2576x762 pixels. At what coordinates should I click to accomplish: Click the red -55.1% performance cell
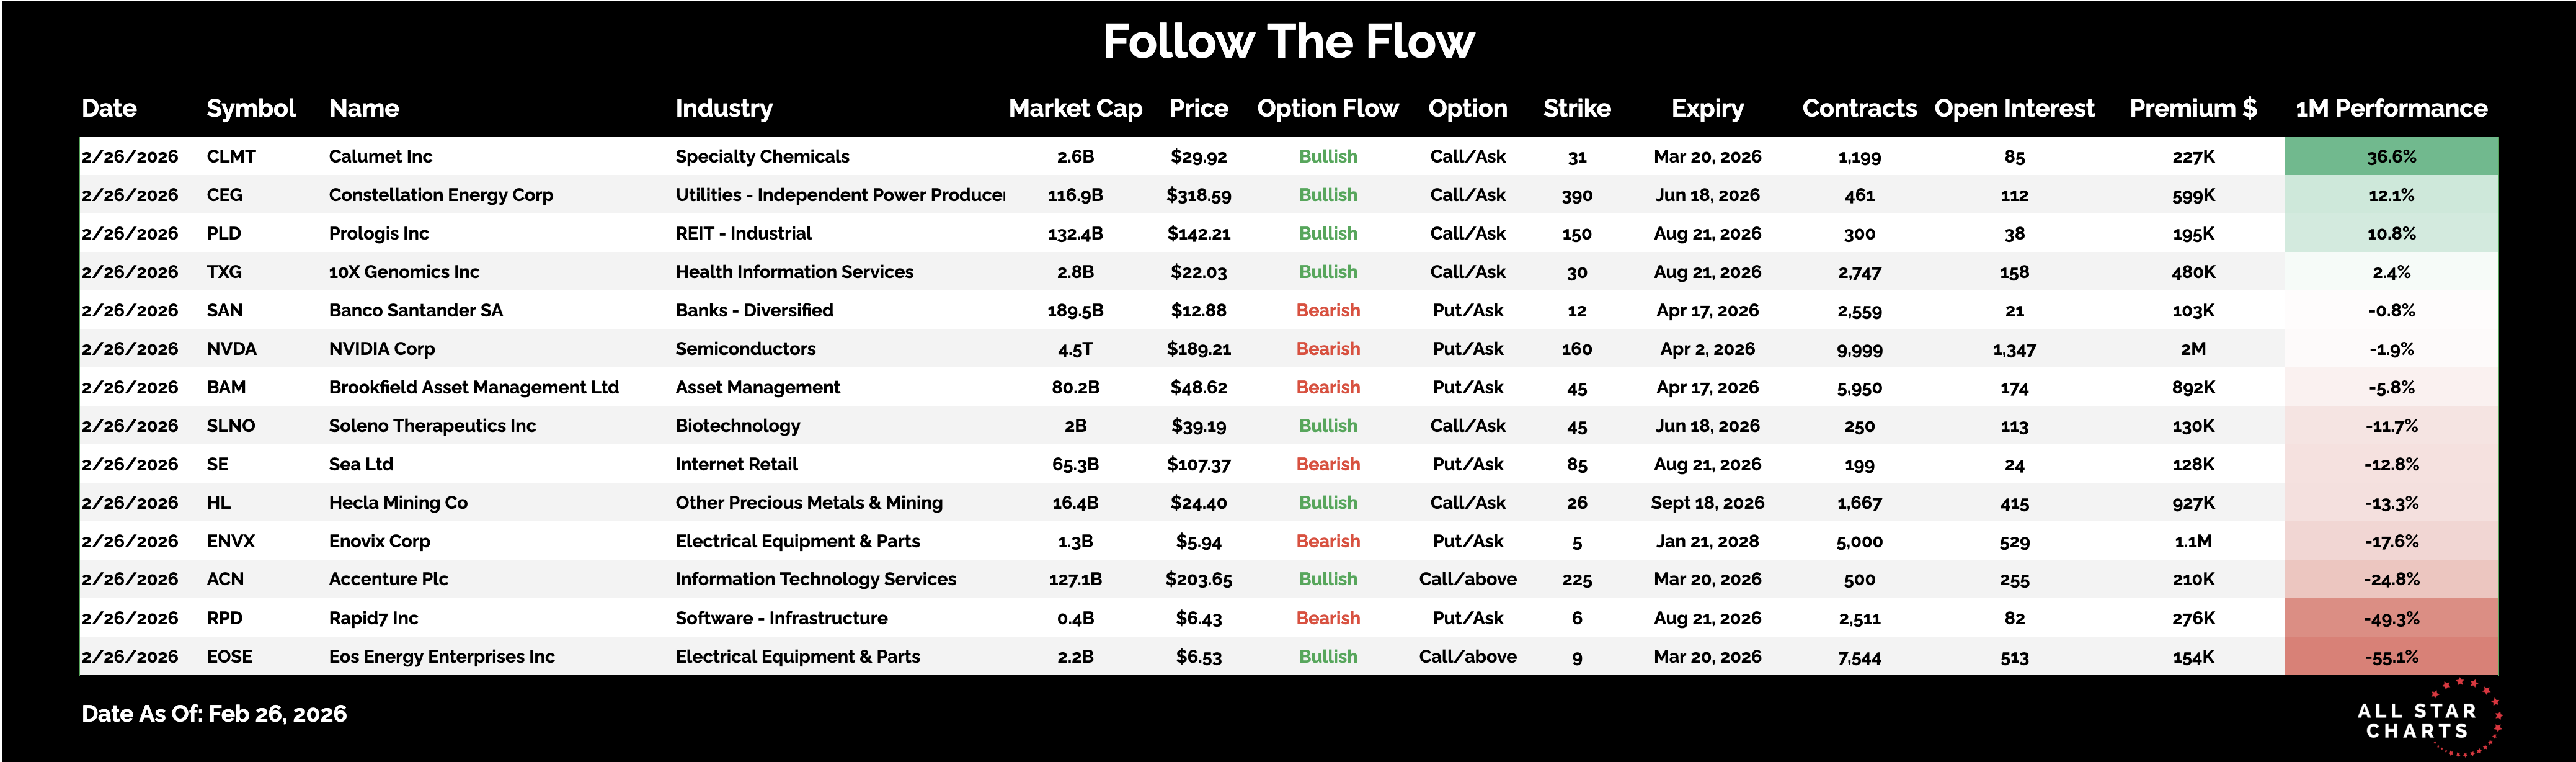2391,657
